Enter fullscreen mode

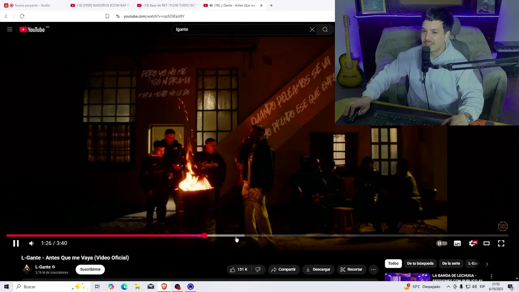click(x=501, y=243)
